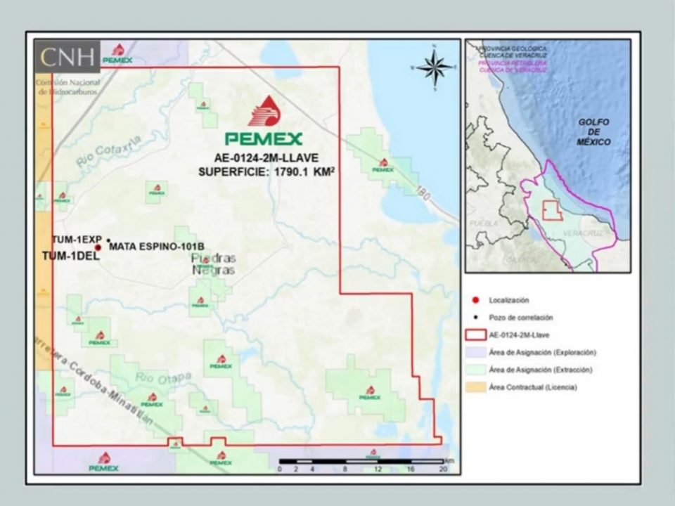Screen dimensions: 675x506
Task: Click the small red block outline in inset map
Action: click(x=553, y=211)
